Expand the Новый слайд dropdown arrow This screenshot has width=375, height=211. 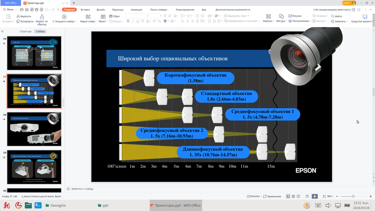pyautogui.click(x=96, y=21)
